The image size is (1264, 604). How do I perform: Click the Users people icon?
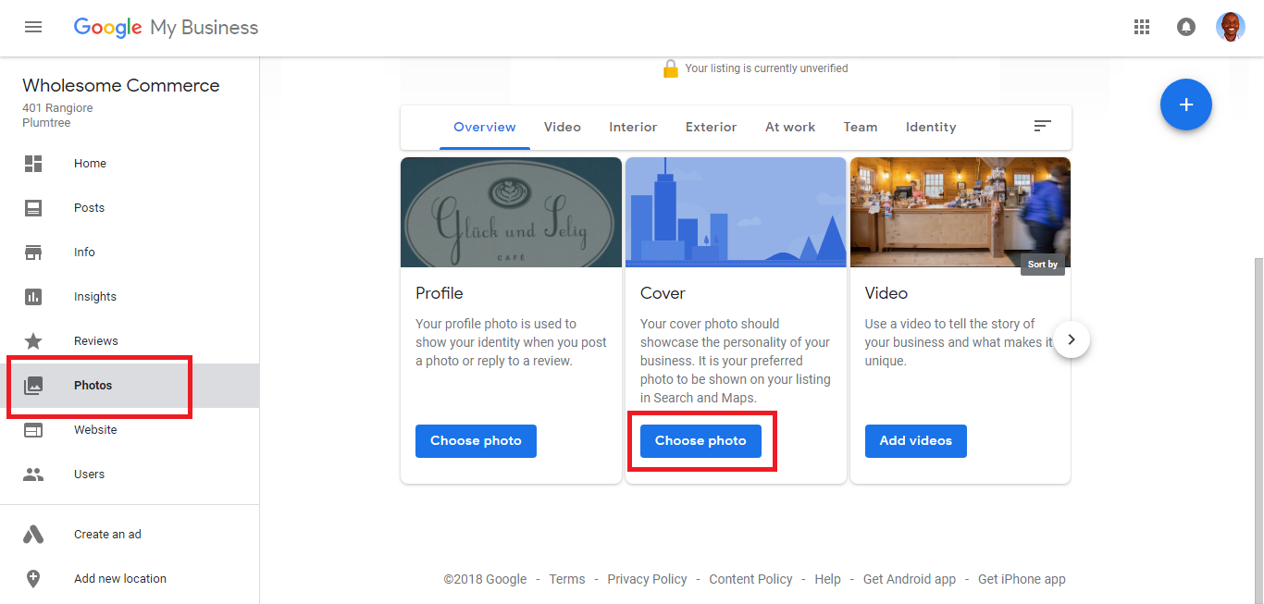click(33, 475)
